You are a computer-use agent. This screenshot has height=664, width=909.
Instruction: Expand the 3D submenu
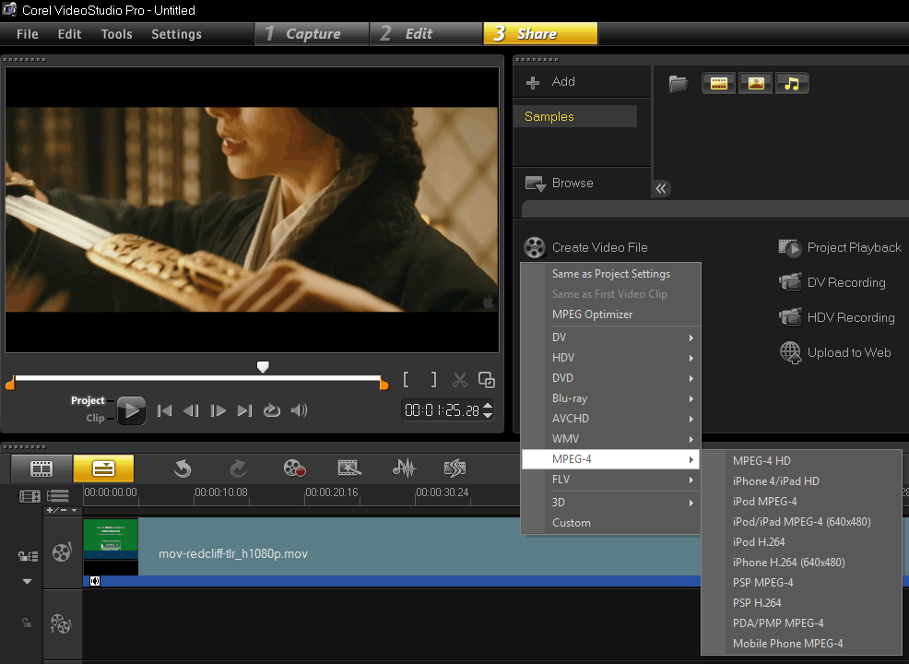611,503
